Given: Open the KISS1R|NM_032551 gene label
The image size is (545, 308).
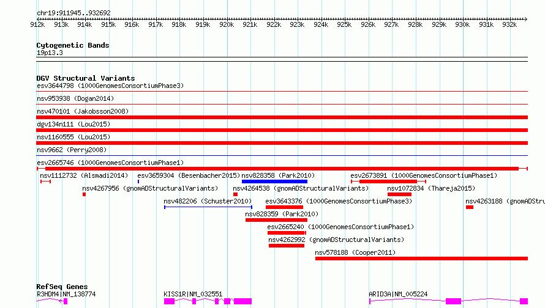Looking at the screenshot, I should point(193,294).
